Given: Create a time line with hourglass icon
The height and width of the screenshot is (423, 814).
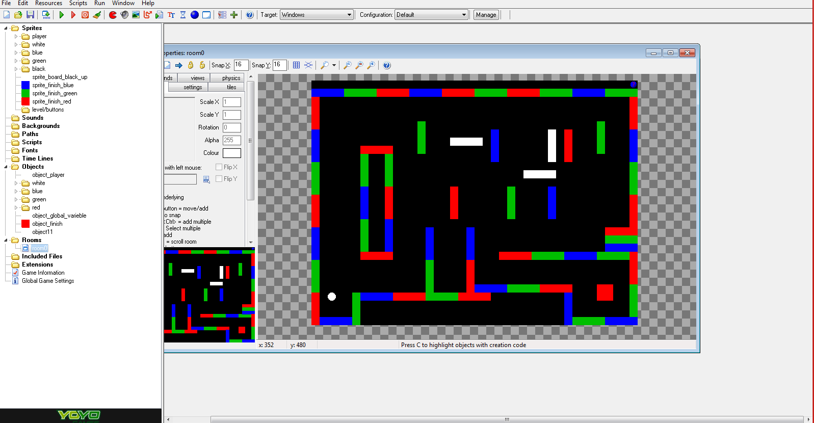Looking at the screenshot, I should [183, 15].
